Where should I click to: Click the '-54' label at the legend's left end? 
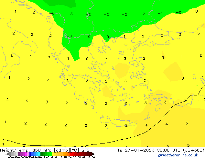click(11, 157)
